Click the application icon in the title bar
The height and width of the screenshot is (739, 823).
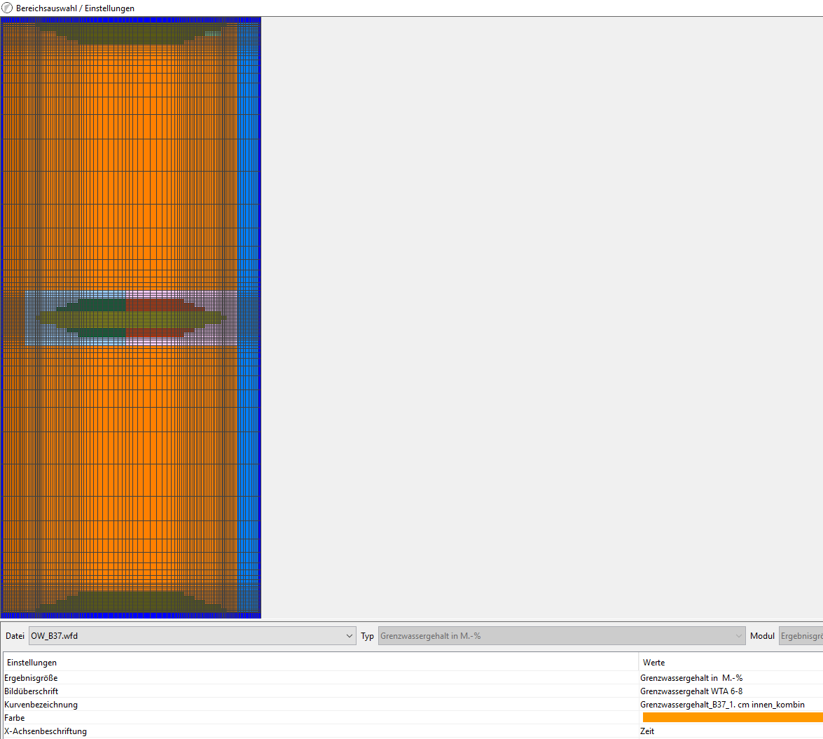(x=8, y=8)
